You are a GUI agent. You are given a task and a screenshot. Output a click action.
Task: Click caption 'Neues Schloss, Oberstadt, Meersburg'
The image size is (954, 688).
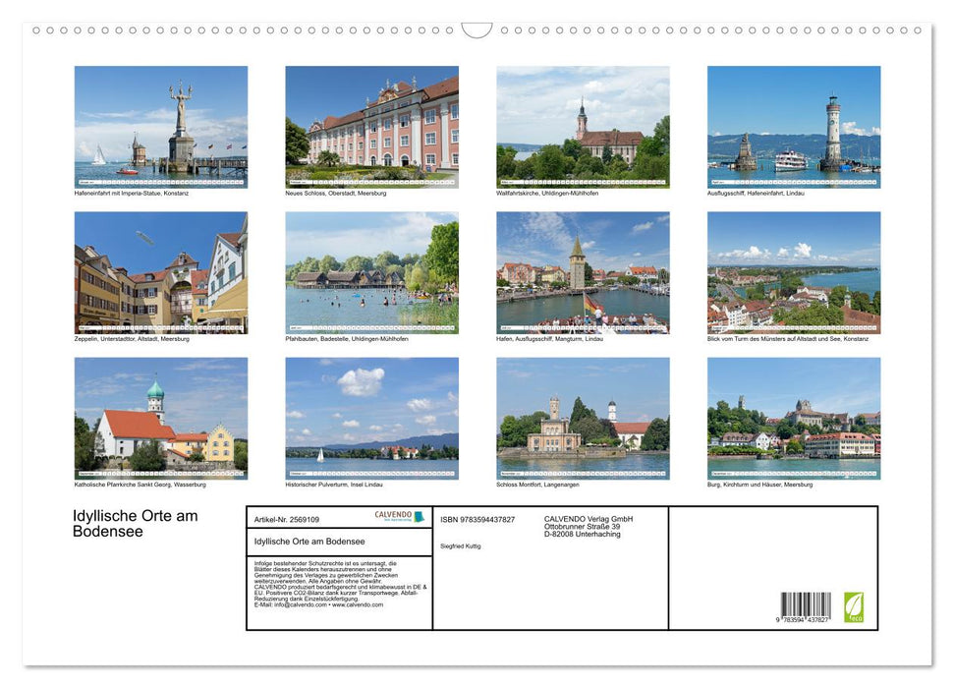(336, 193)
